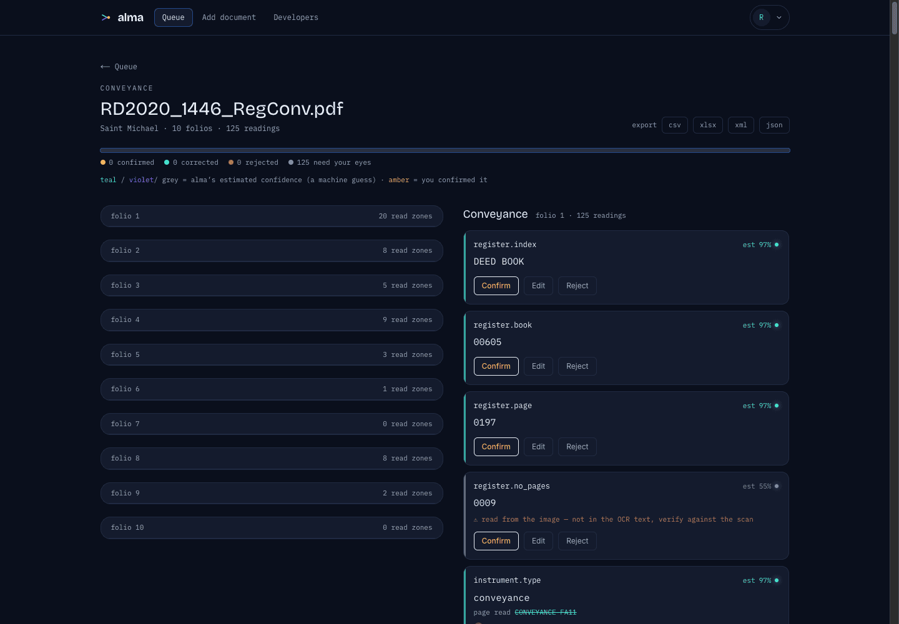899x624 pixels.
Task: Click the 'DEED BOOK' reading value
Action: (499, 261)
